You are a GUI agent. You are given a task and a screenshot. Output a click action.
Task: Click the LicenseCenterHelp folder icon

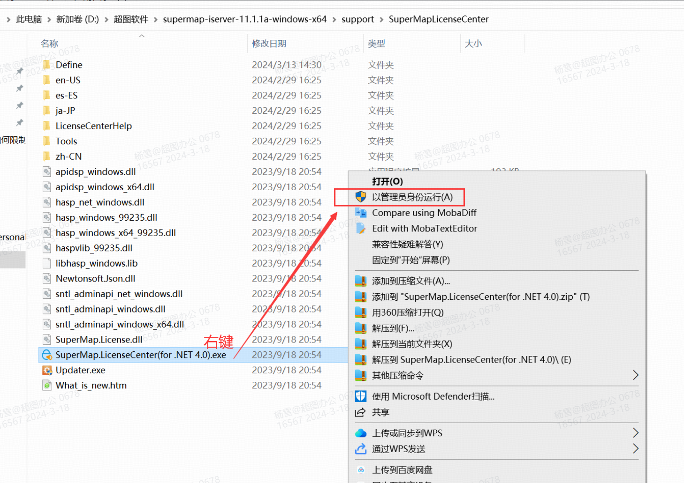pyautogui.click(x=46, y=126)
